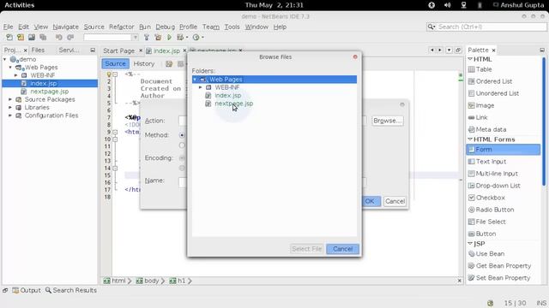
Task: Open the Navigate menu
Action: click(x=65, y=27)
